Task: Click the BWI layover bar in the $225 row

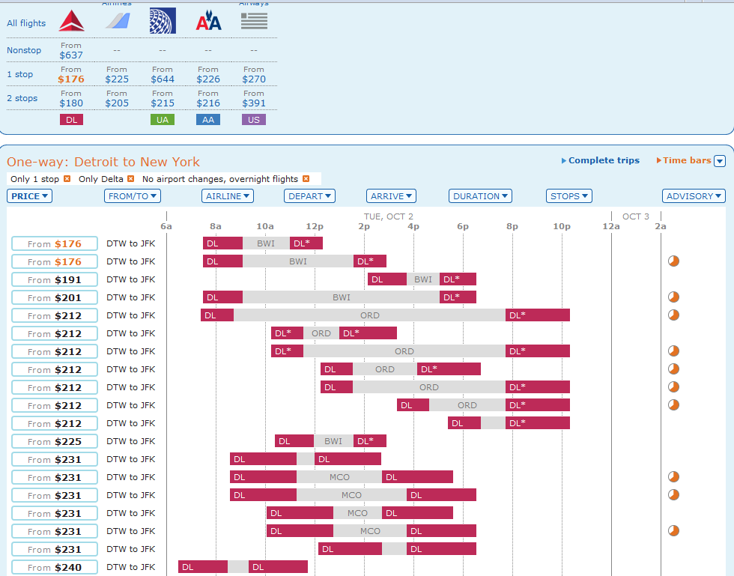Action: click(333, 440)
